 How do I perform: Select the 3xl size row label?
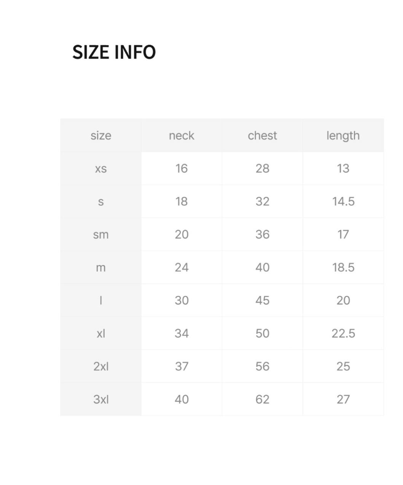[101, 399]
